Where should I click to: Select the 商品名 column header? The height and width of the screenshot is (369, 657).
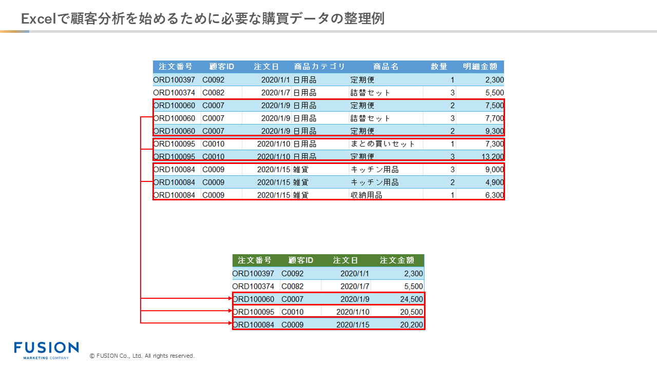pyautogui.click(x=386, y=67)
